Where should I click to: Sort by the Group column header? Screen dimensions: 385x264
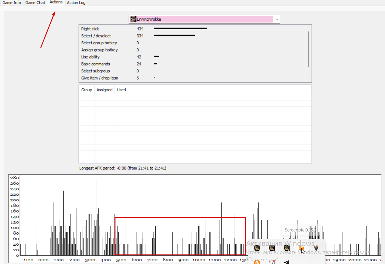87,90
